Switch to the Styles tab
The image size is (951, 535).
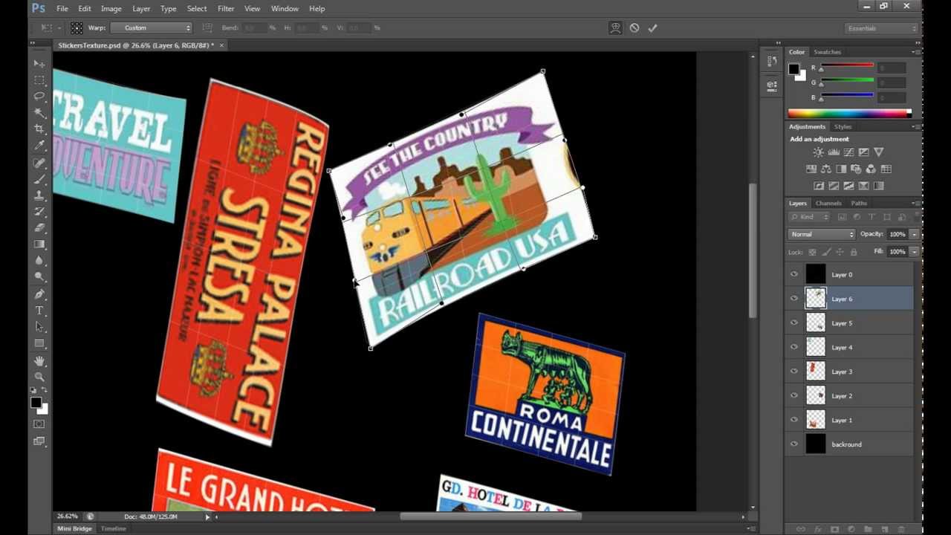[x=843, y=126]
